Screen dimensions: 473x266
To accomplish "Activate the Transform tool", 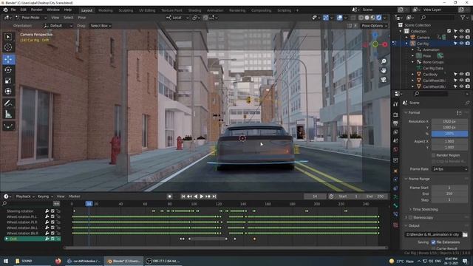I will coord(8,91).
